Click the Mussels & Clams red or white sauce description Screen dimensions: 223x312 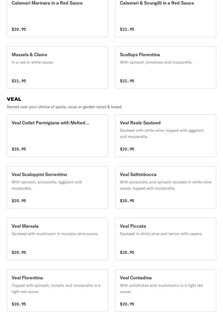point(33,62)
